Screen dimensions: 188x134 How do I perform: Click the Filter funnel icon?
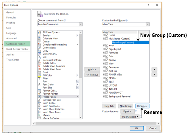(39, 78)
